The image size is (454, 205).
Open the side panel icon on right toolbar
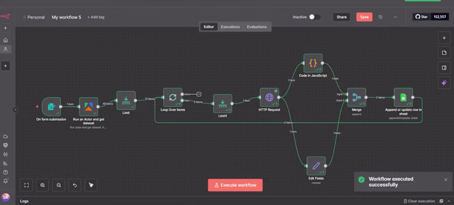click(444, 68)
